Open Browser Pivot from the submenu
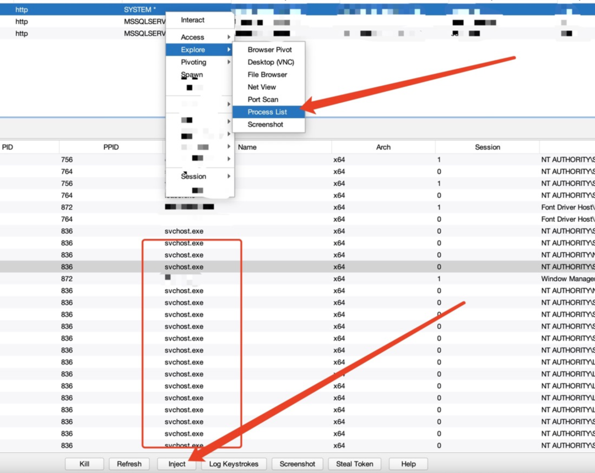The width and height of the screenshot is (595, 473). click(x=269, y=50)
